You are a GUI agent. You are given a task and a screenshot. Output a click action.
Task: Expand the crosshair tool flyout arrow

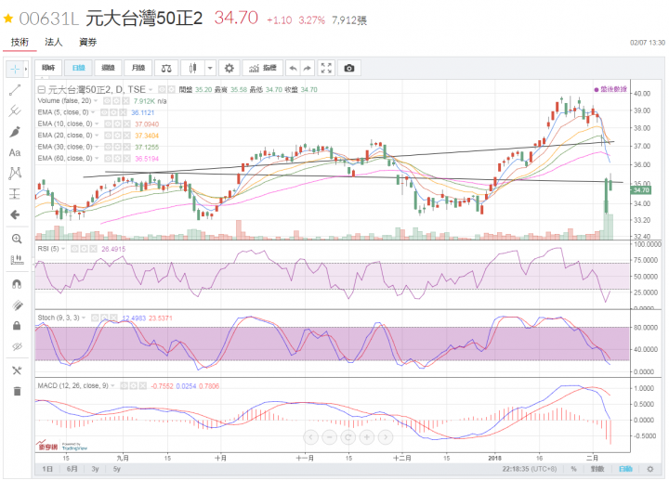26,69
